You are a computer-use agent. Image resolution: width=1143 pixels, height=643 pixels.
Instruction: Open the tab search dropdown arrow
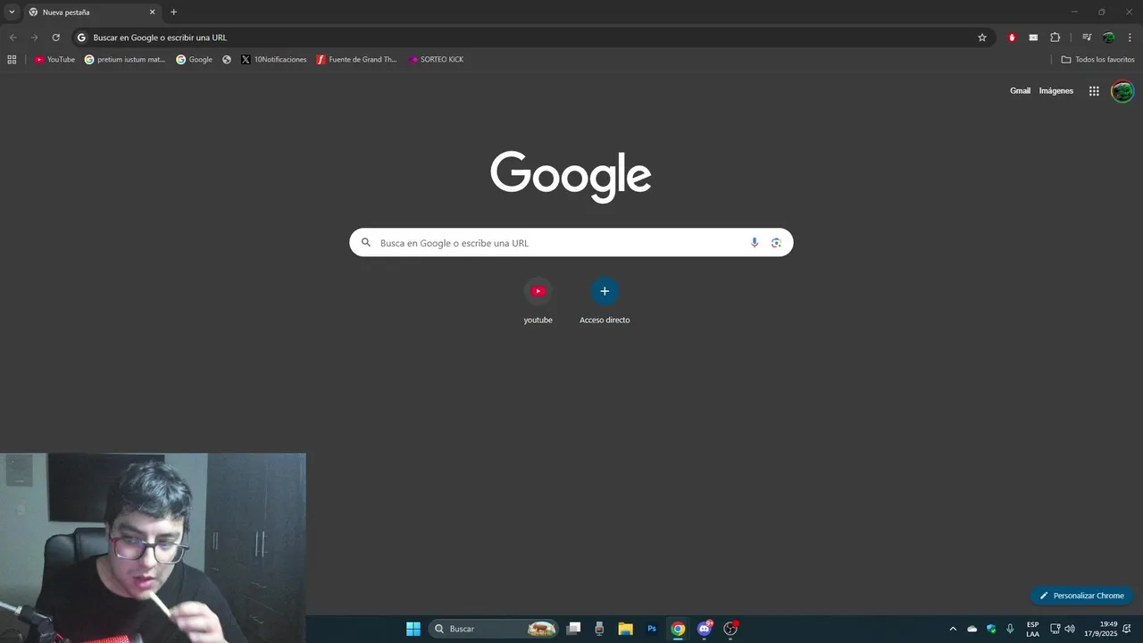click(x=12, y=12)
